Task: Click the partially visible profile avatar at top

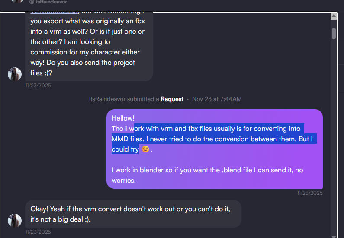Action: tap(16, 1)
